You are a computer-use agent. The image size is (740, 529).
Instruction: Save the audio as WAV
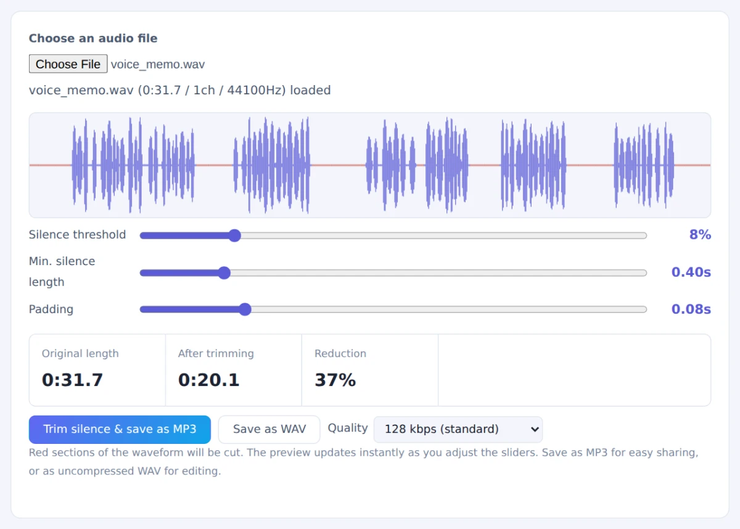[x=269, y=429]
